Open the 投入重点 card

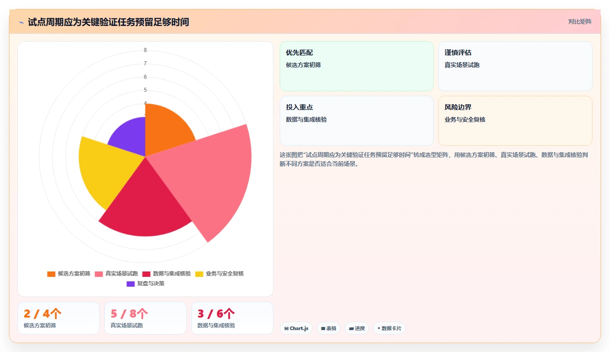pos(357,121)
